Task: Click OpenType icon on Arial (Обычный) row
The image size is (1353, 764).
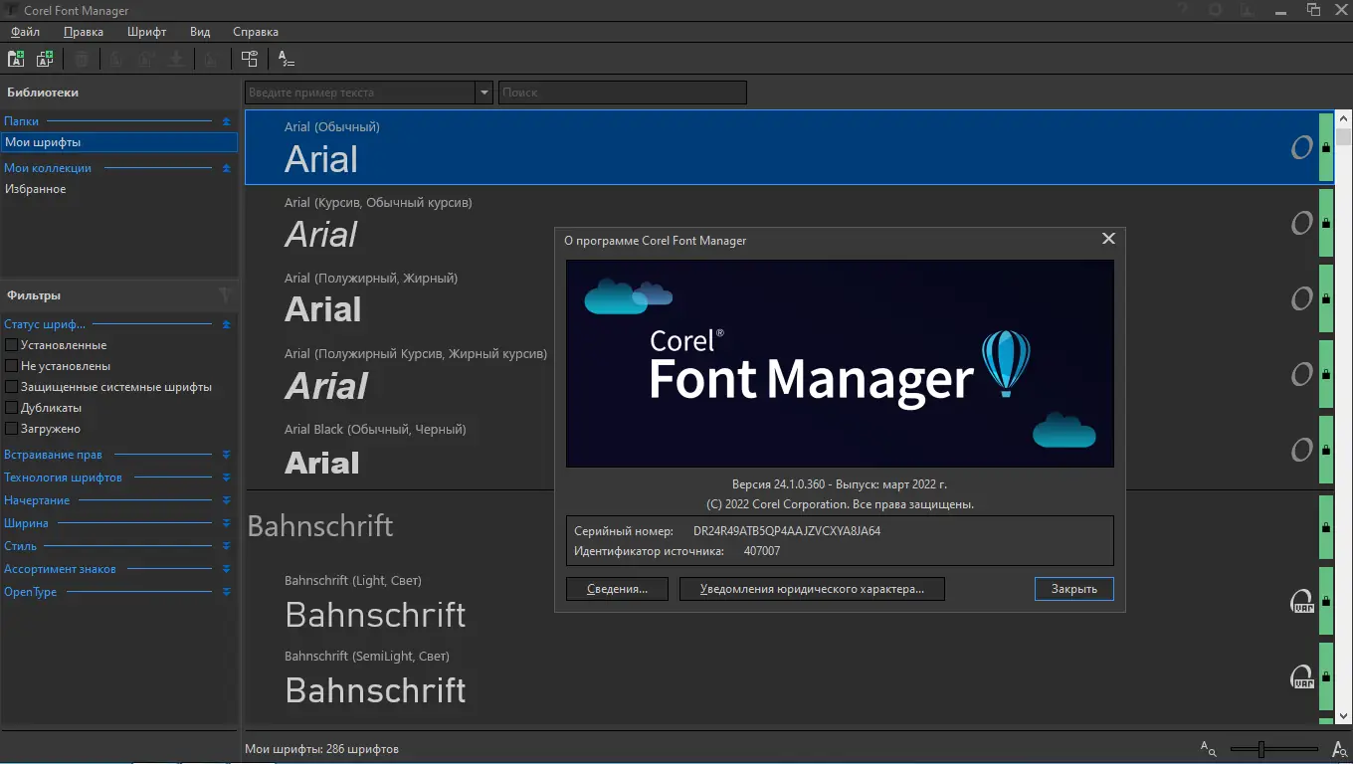Action: 1301,148
